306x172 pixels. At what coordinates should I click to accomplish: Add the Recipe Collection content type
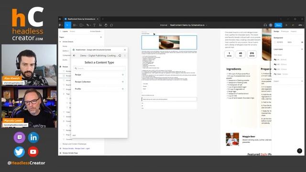(123, 82)
